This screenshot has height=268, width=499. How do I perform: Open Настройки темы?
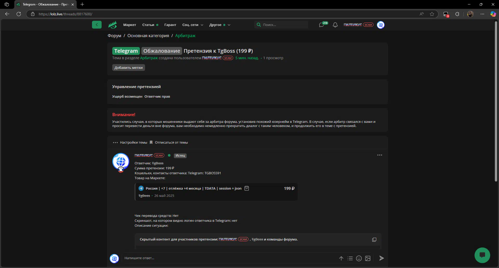tap(134, 142)
